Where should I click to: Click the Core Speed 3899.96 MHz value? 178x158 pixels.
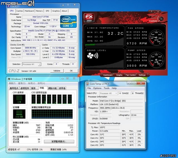click(30, 48)
